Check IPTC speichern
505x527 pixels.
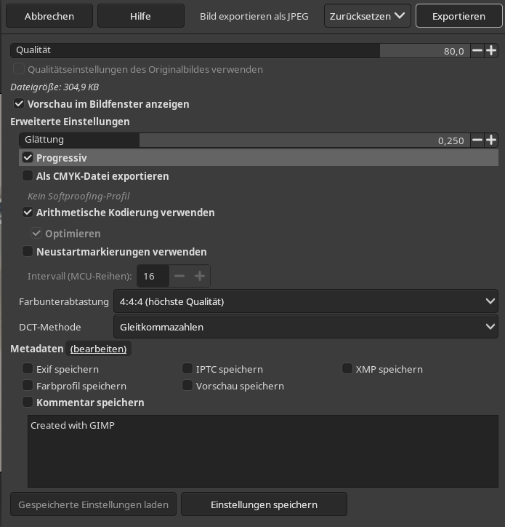pyautogui.click(x=187, y=369)
